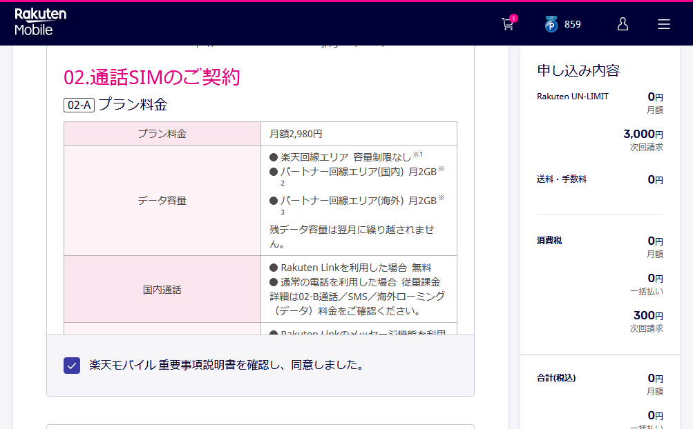Toggle the 重要事項説明書 agreement checkbox
This screenshot has height=429, width=693.
(72, 366)
